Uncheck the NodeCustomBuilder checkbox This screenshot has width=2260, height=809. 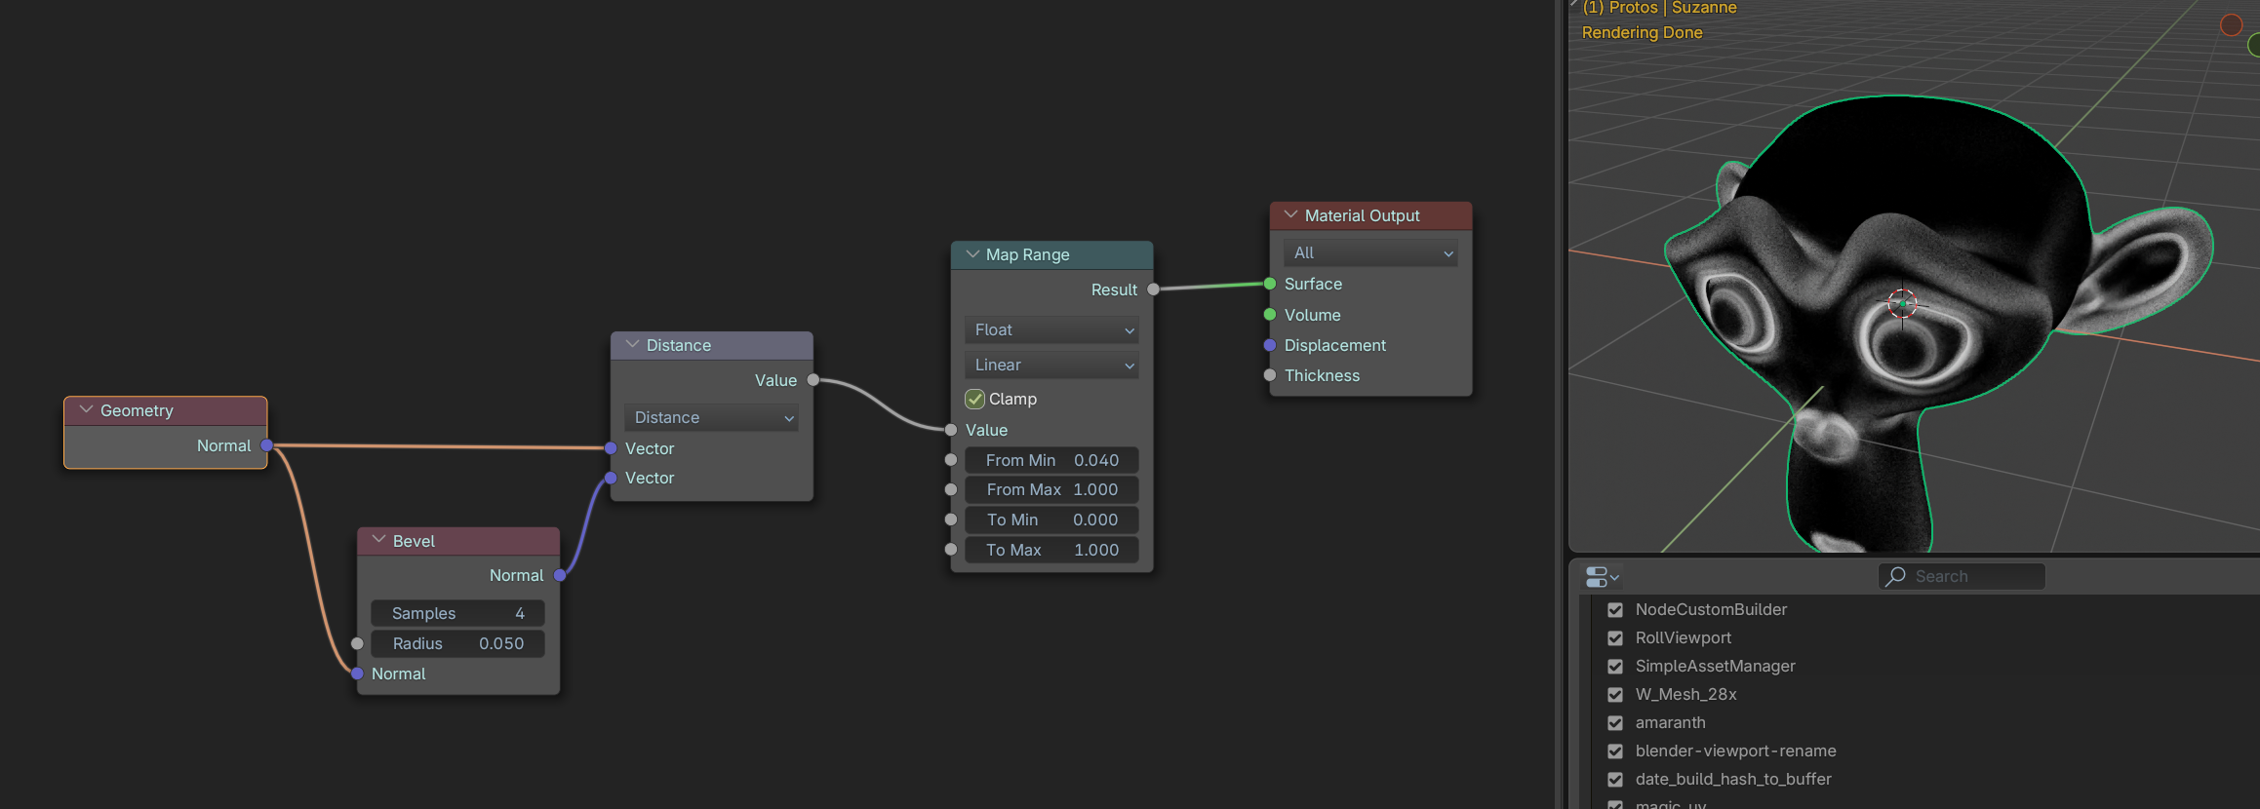[1615, 610]
